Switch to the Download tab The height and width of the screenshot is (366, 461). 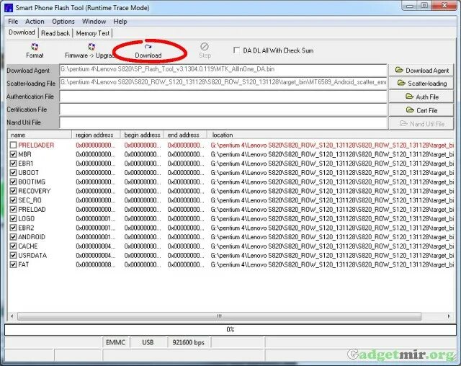[x=22, y=32]
